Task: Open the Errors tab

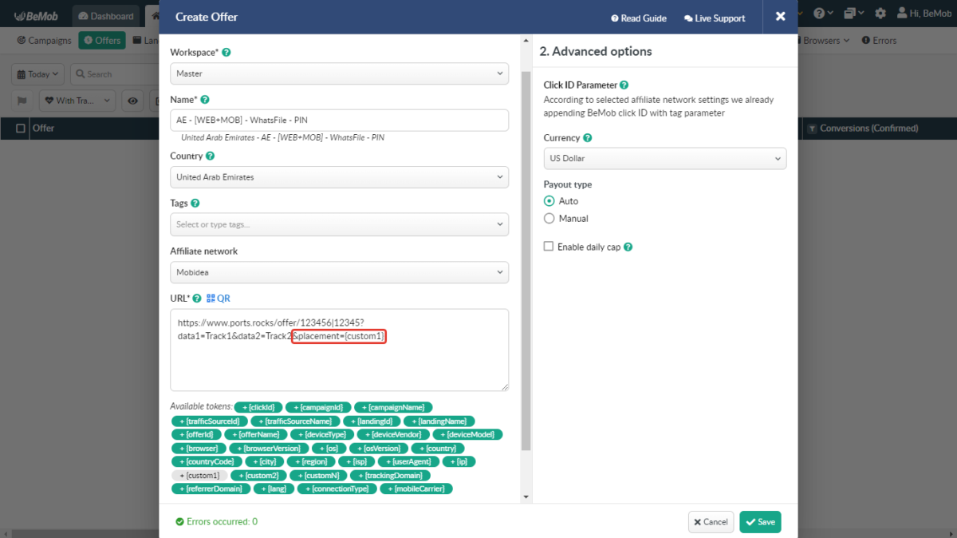Action: (878, 41)
